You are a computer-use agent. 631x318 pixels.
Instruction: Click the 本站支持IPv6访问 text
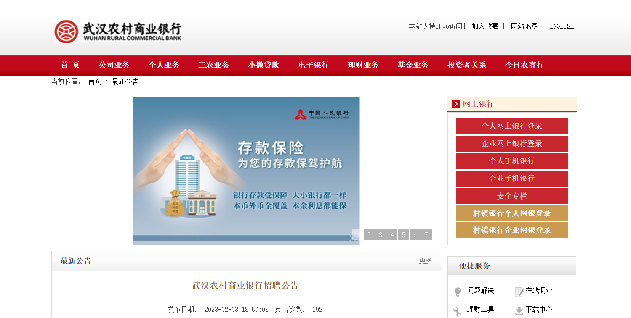(435, 26)
